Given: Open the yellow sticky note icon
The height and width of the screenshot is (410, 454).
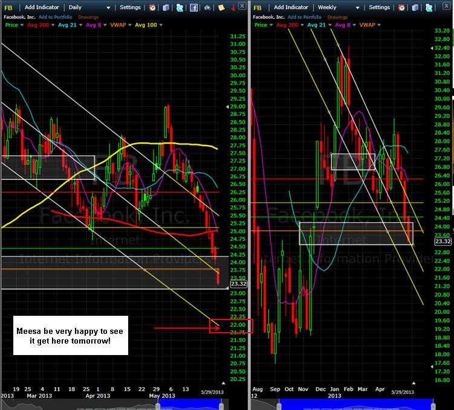Looking at the screenshot, I should click(221, 7).
